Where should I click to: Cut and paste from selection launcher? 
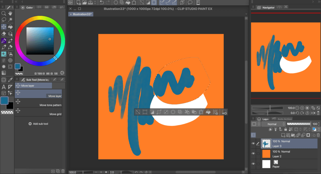click(x=187, y=112)
